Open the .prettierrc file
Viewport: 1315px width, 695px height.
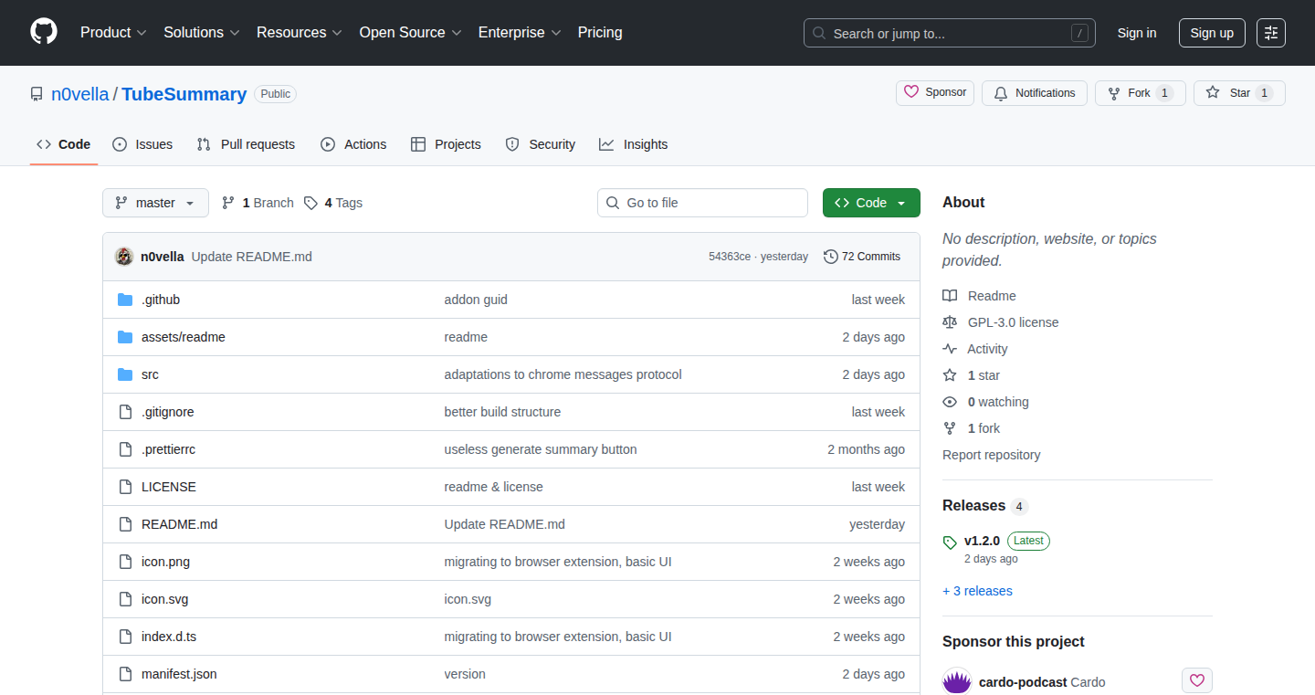pyautogui.click(x=168, y=449)
